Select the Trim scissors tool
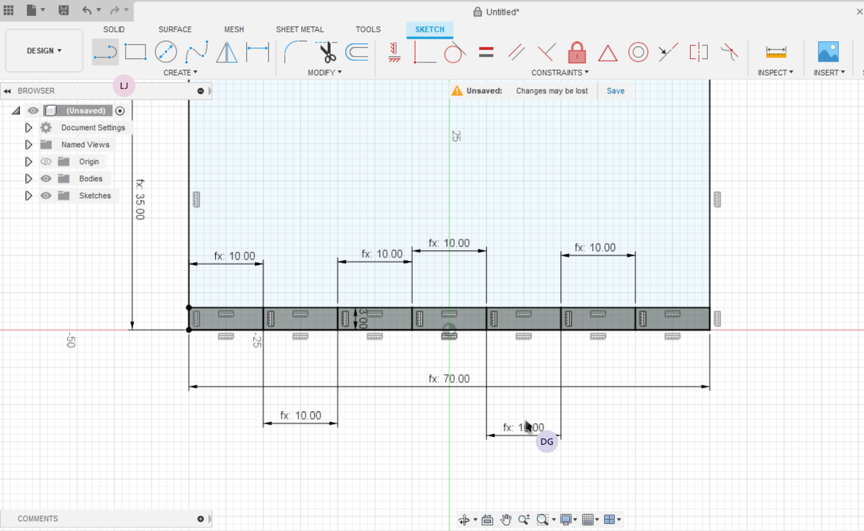The width and height of the screenshot is (864, 531). tap(326, 52)
